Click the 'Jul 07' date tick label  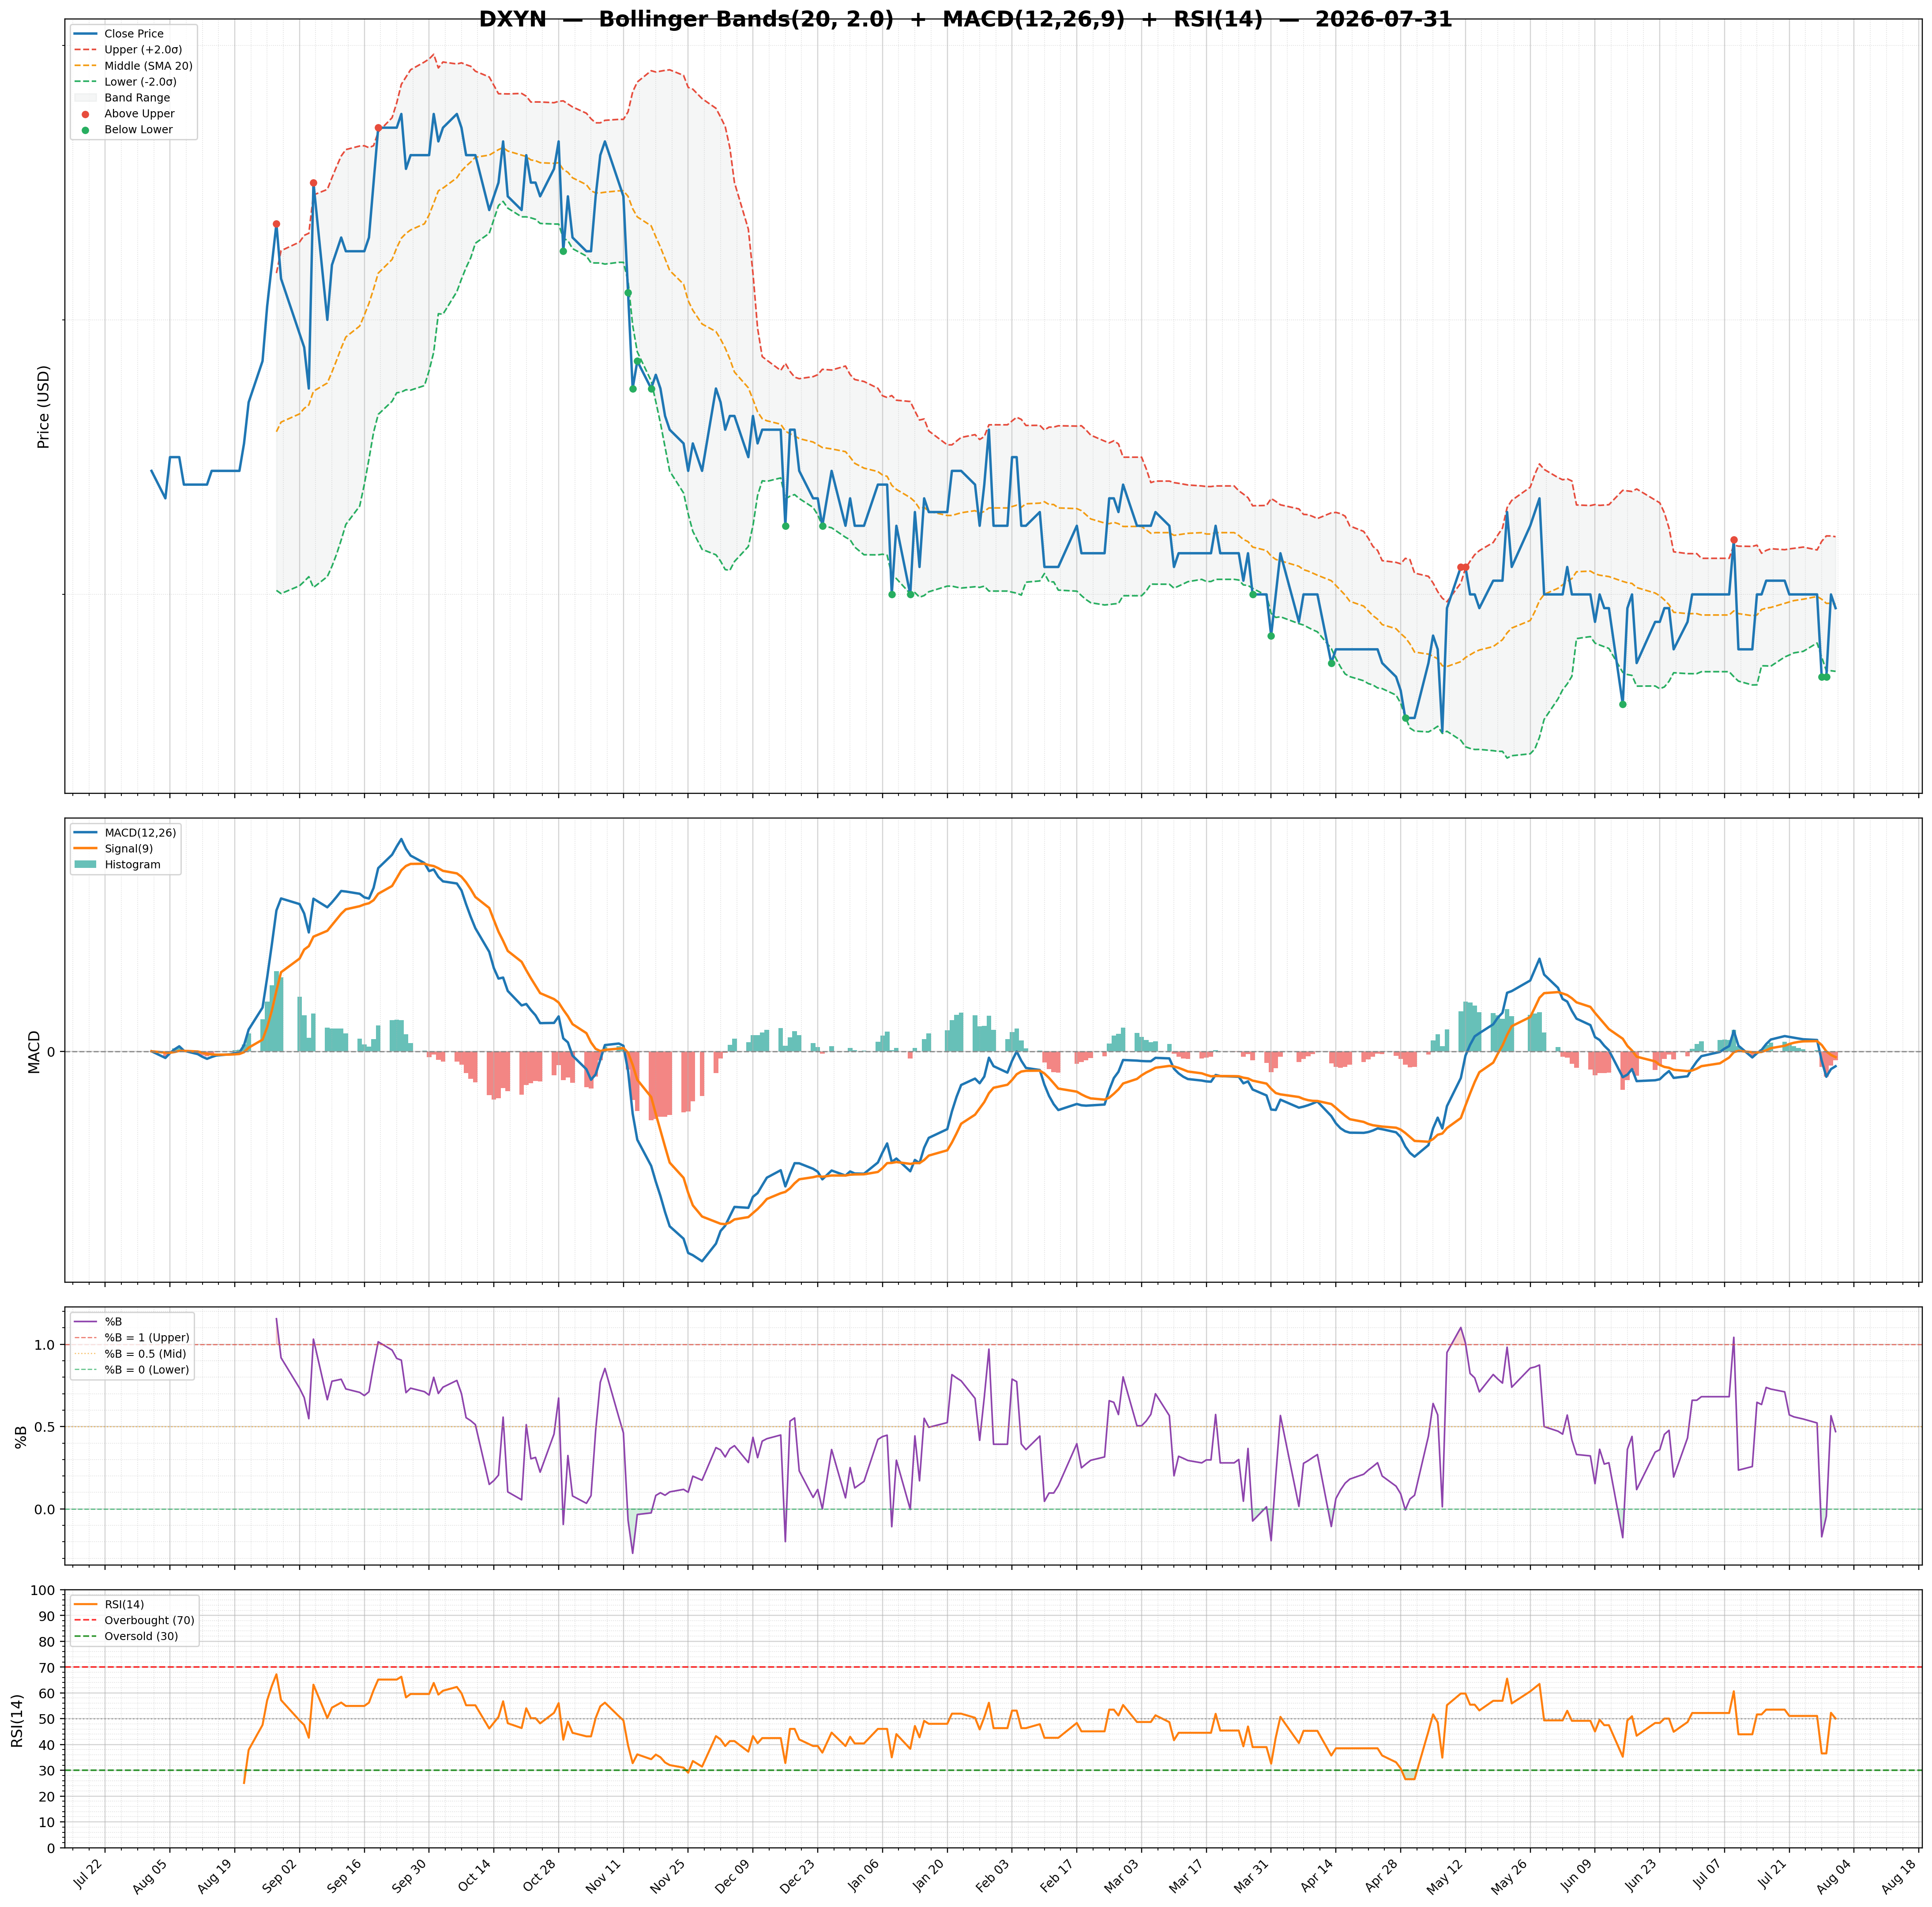(x=1708, y=1874)
